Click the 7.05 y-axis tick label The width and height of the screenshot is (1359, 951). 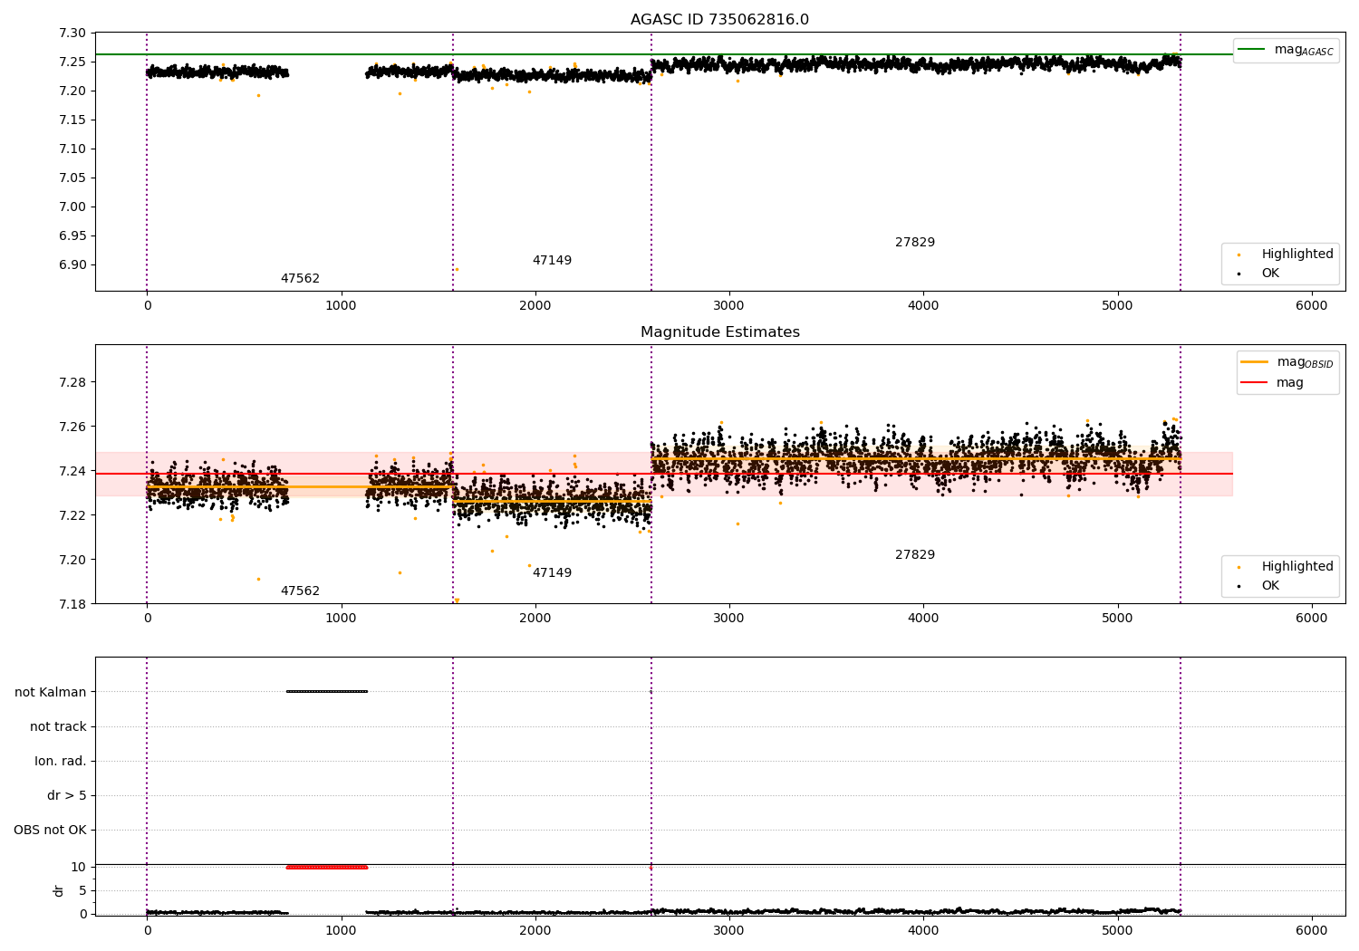click(x=72, y=178)
